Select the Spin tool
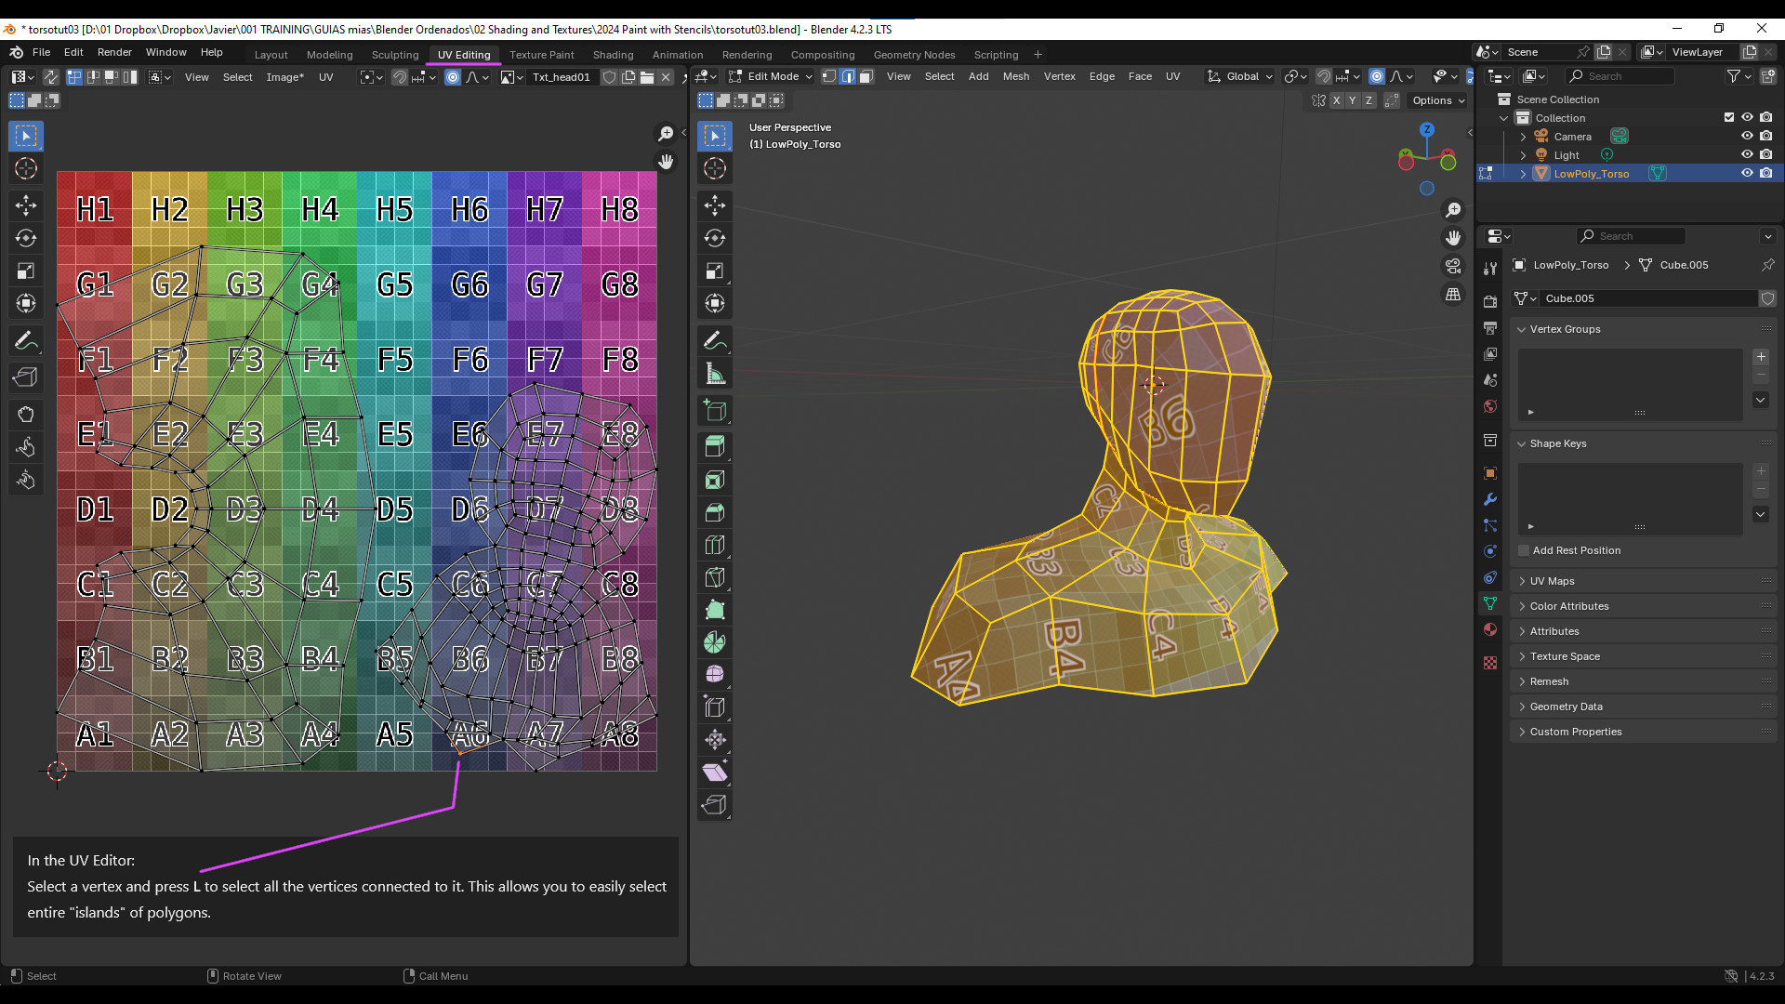Image resolution: width=1785 pixels, height=1004 pixels. coord(715,642)
